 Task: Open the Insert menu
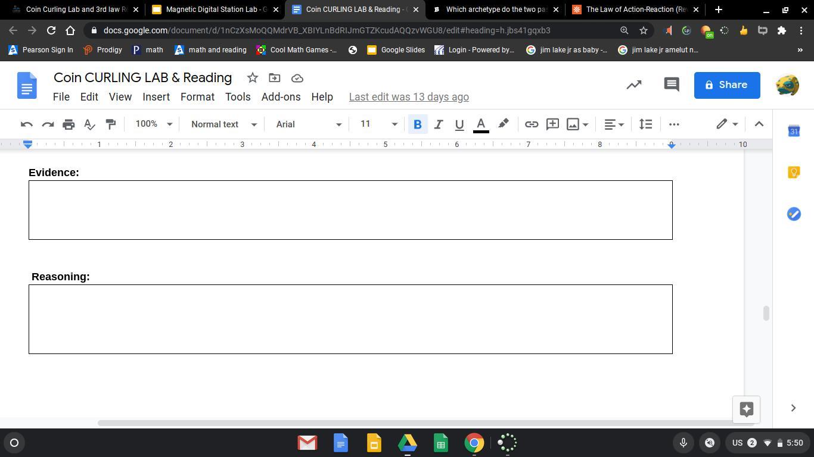click(156, 97)
